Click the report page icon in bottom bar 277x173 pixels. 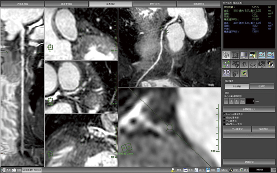click(x=197, y=170)
